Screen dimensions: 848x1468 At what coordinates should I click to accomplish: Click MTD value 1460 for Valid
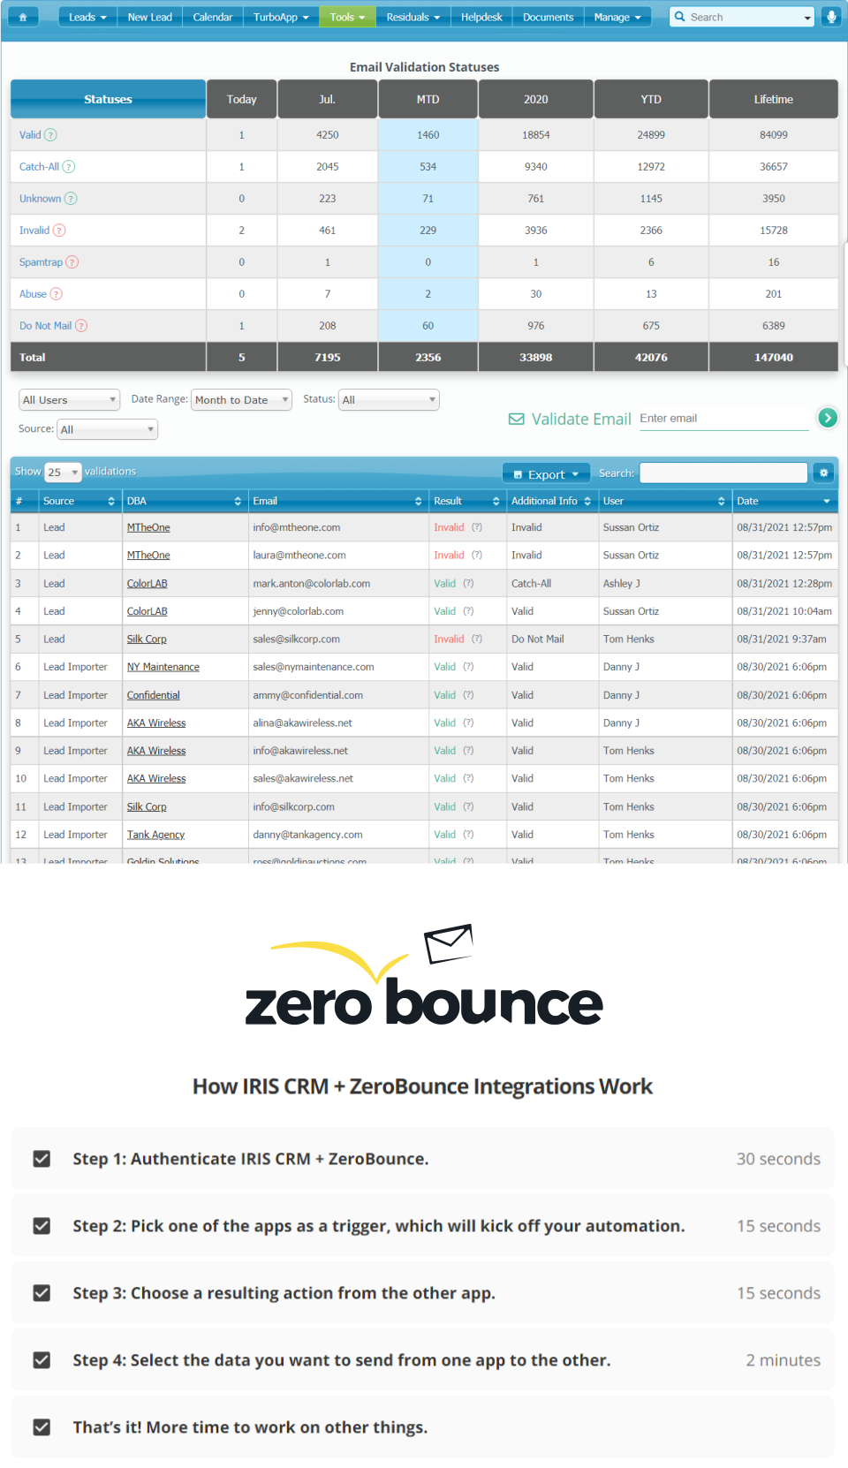pyautogui.click(x=428, y=135)
